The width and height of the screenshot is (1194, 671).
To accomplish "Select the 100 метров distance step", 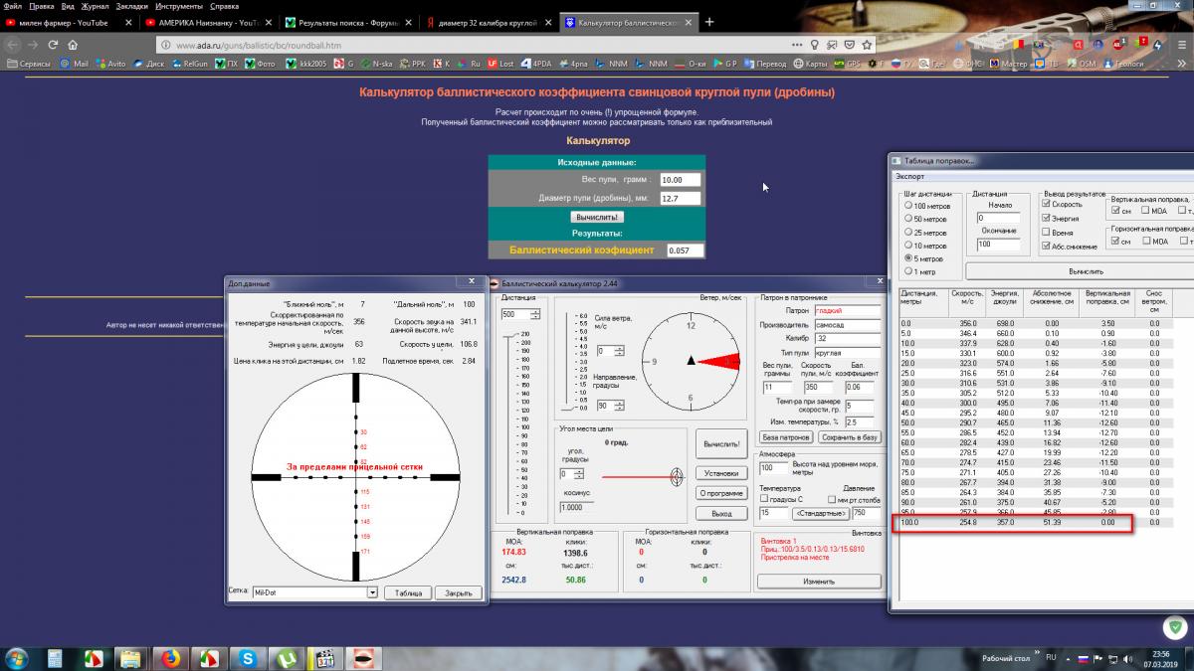I will click(906, 205).
